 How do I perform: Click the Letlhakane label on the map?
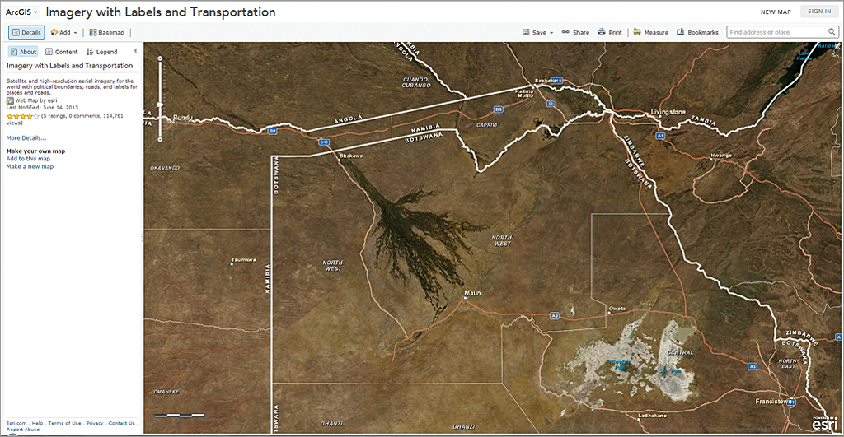652,416
